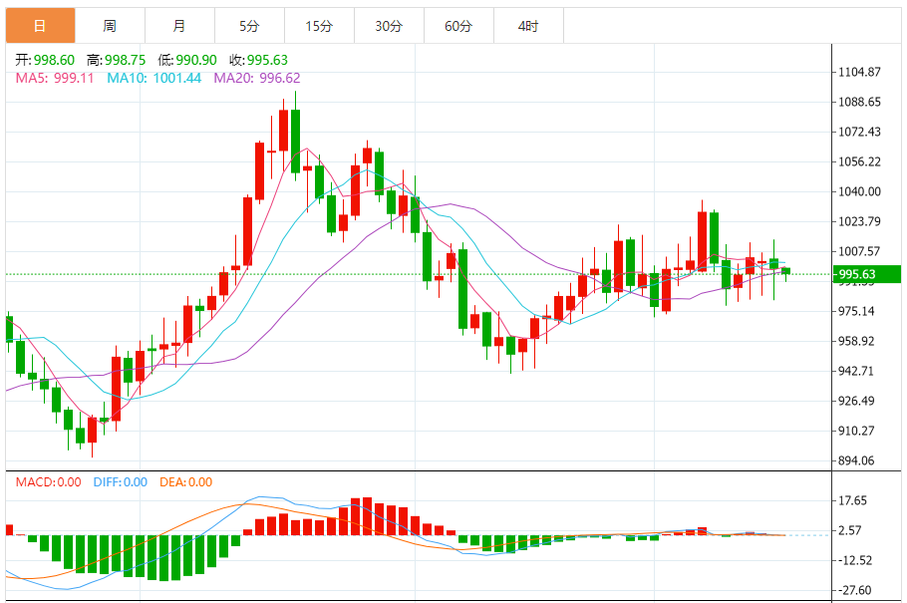Click the 926.49 price axis label
Image resolution: width=907 pixels, height=603 pixels.
(x=857, y=401)
